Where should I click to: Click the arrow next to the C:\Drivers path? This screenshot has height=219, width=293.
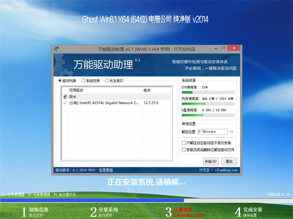pos(231,132)
